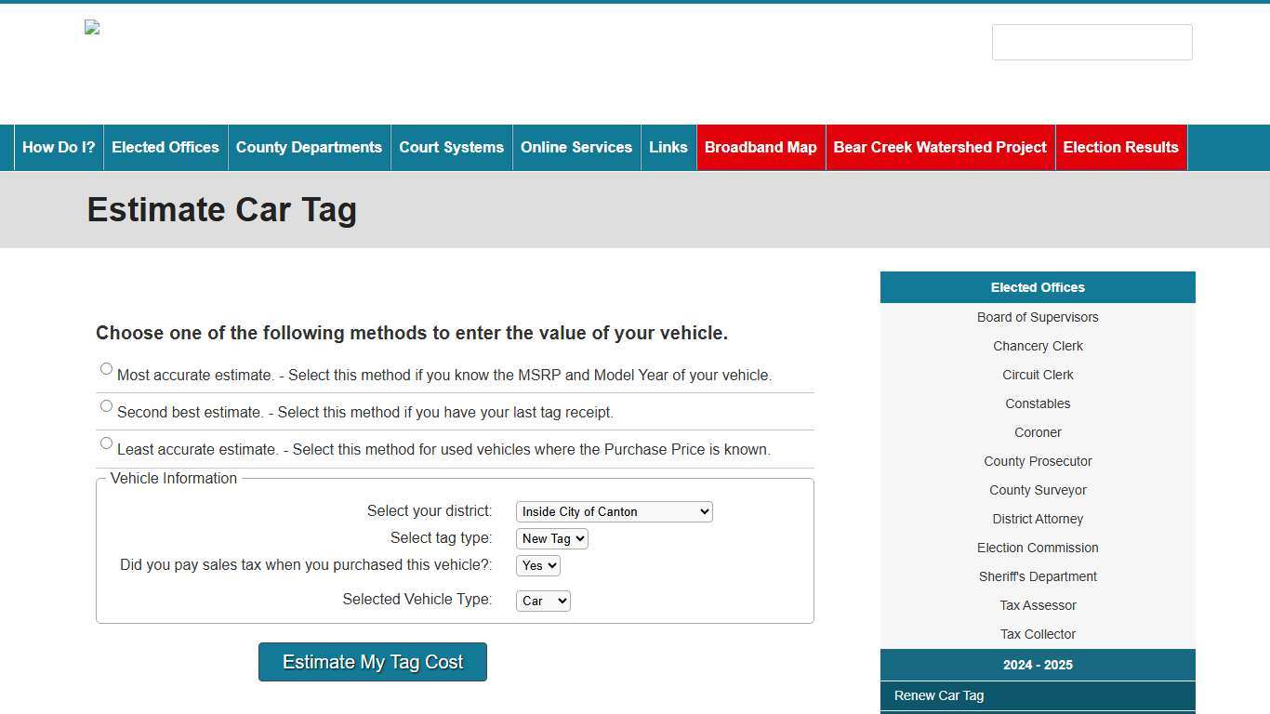Open the Selected Vehicle Type dropdown
Image resolution: width=1270 pixels, height=714 pixels.
pos(542,600)
